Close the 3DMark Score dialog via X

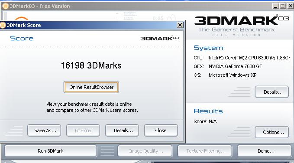point(180,25)
